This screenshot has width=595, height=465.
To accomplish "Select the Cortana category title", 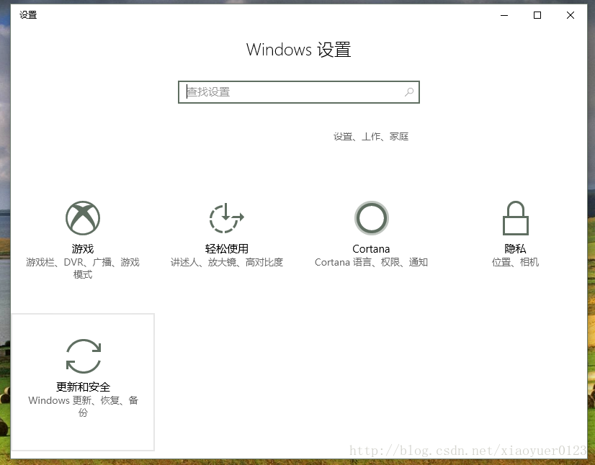I will coord(371,249).
